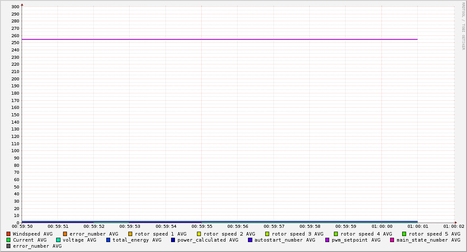Click the 300 value on the Y axis
Viewport: 467px width, 252px height.
[15, 6]
